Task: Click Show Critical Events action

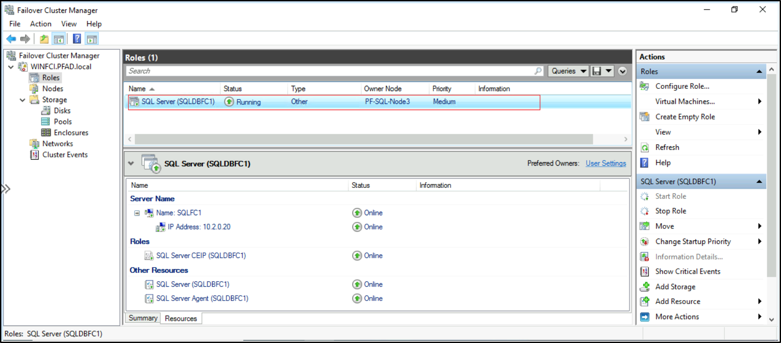Action: pos(688,272)
